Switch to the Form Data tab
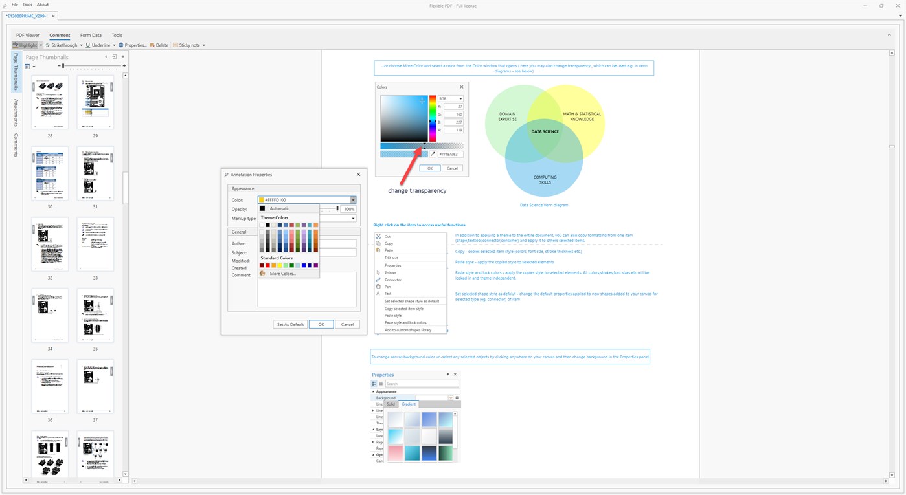The image size is (906, 495). (x=91, y=35)
